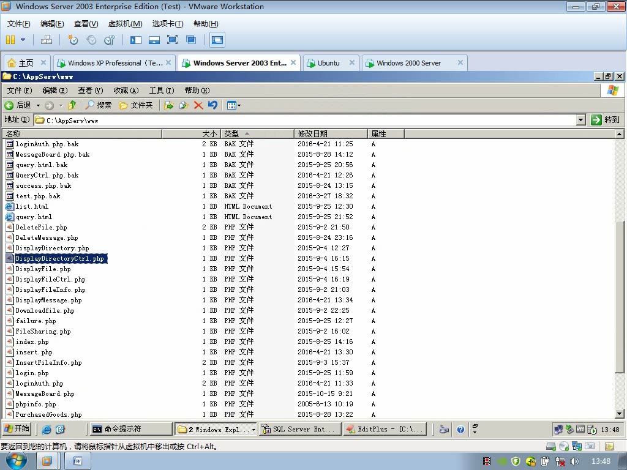Image resolution: width=627 pixels, height=470 pixels.
Task: Click the host taskbar VMware icon
Action: [x=47, y=461]
